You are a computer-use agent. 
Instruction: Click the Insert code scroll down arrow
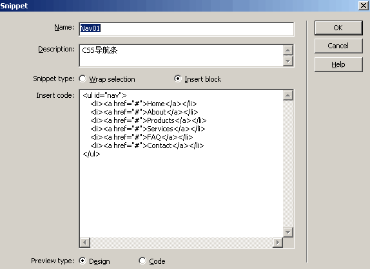coord(288,232)
